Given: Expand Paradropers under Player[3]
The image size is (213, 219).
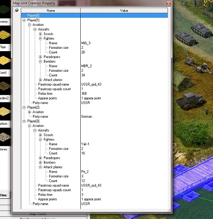Looking at the screenshot, I should click(x=41, y=158).
